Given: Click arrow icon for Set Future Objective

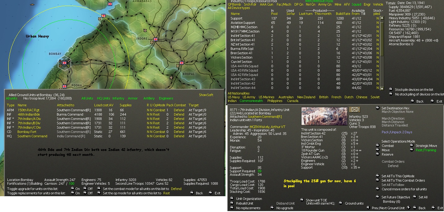Looking at the screenshot, I should point(377,197).
